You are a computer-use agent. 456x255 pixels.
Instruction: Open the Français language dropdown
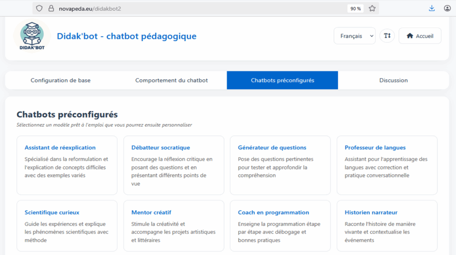click(x=354, y=36)
